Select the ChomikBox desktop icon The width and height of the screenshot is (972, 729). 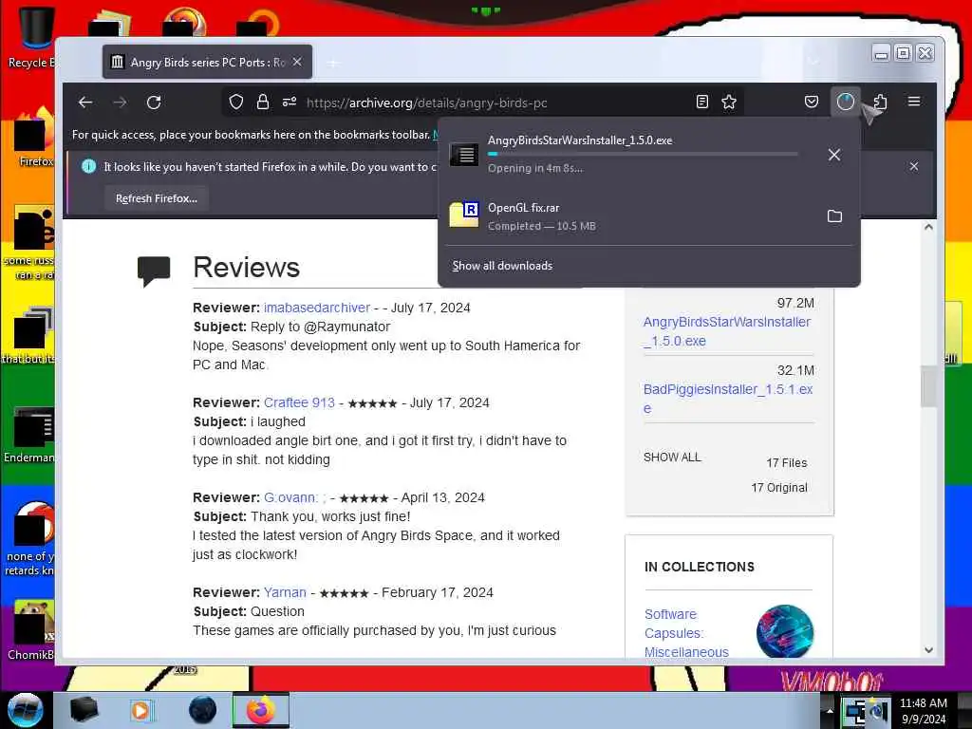[31, 629]
